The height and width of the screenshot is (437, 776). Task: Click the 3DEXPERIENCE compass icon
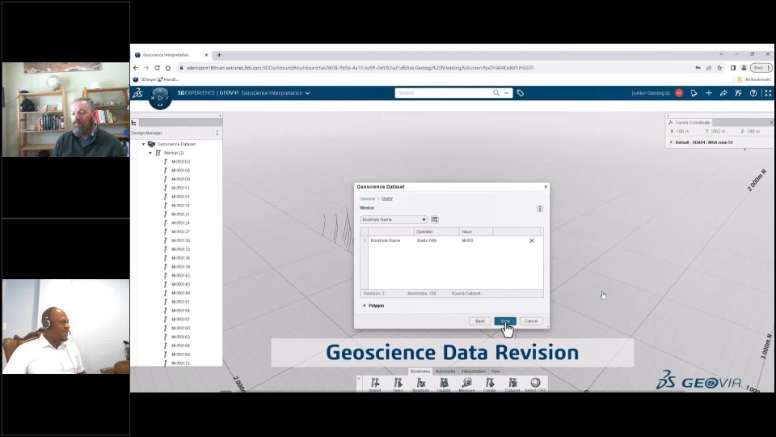[x=160, y=98]
